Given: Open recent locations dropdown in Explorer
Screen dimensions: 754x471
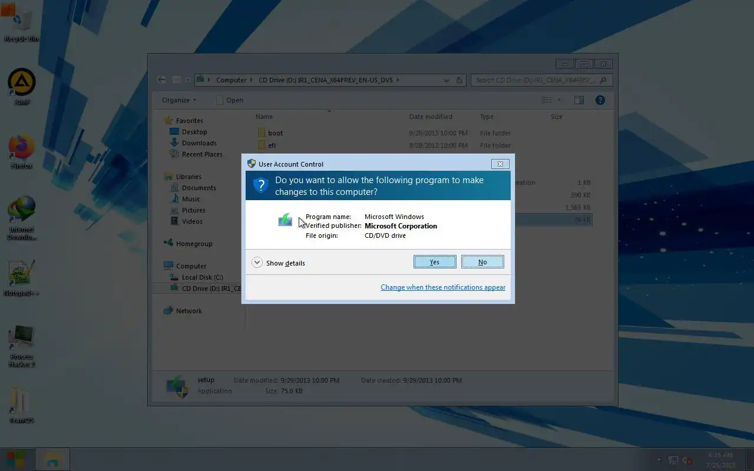Looking at the screenshot, I should [188, 79].
